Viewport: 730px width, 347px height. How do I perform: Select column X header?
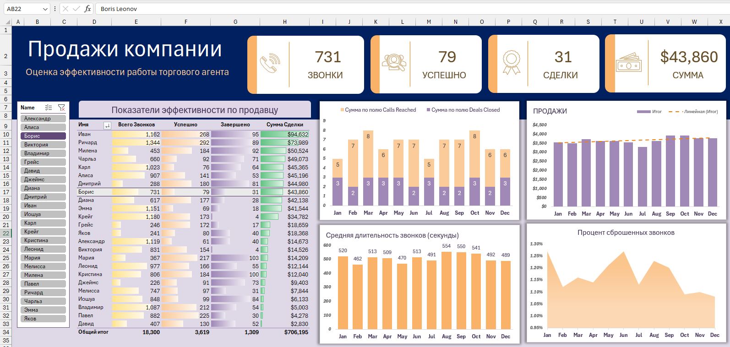point(721,22)
